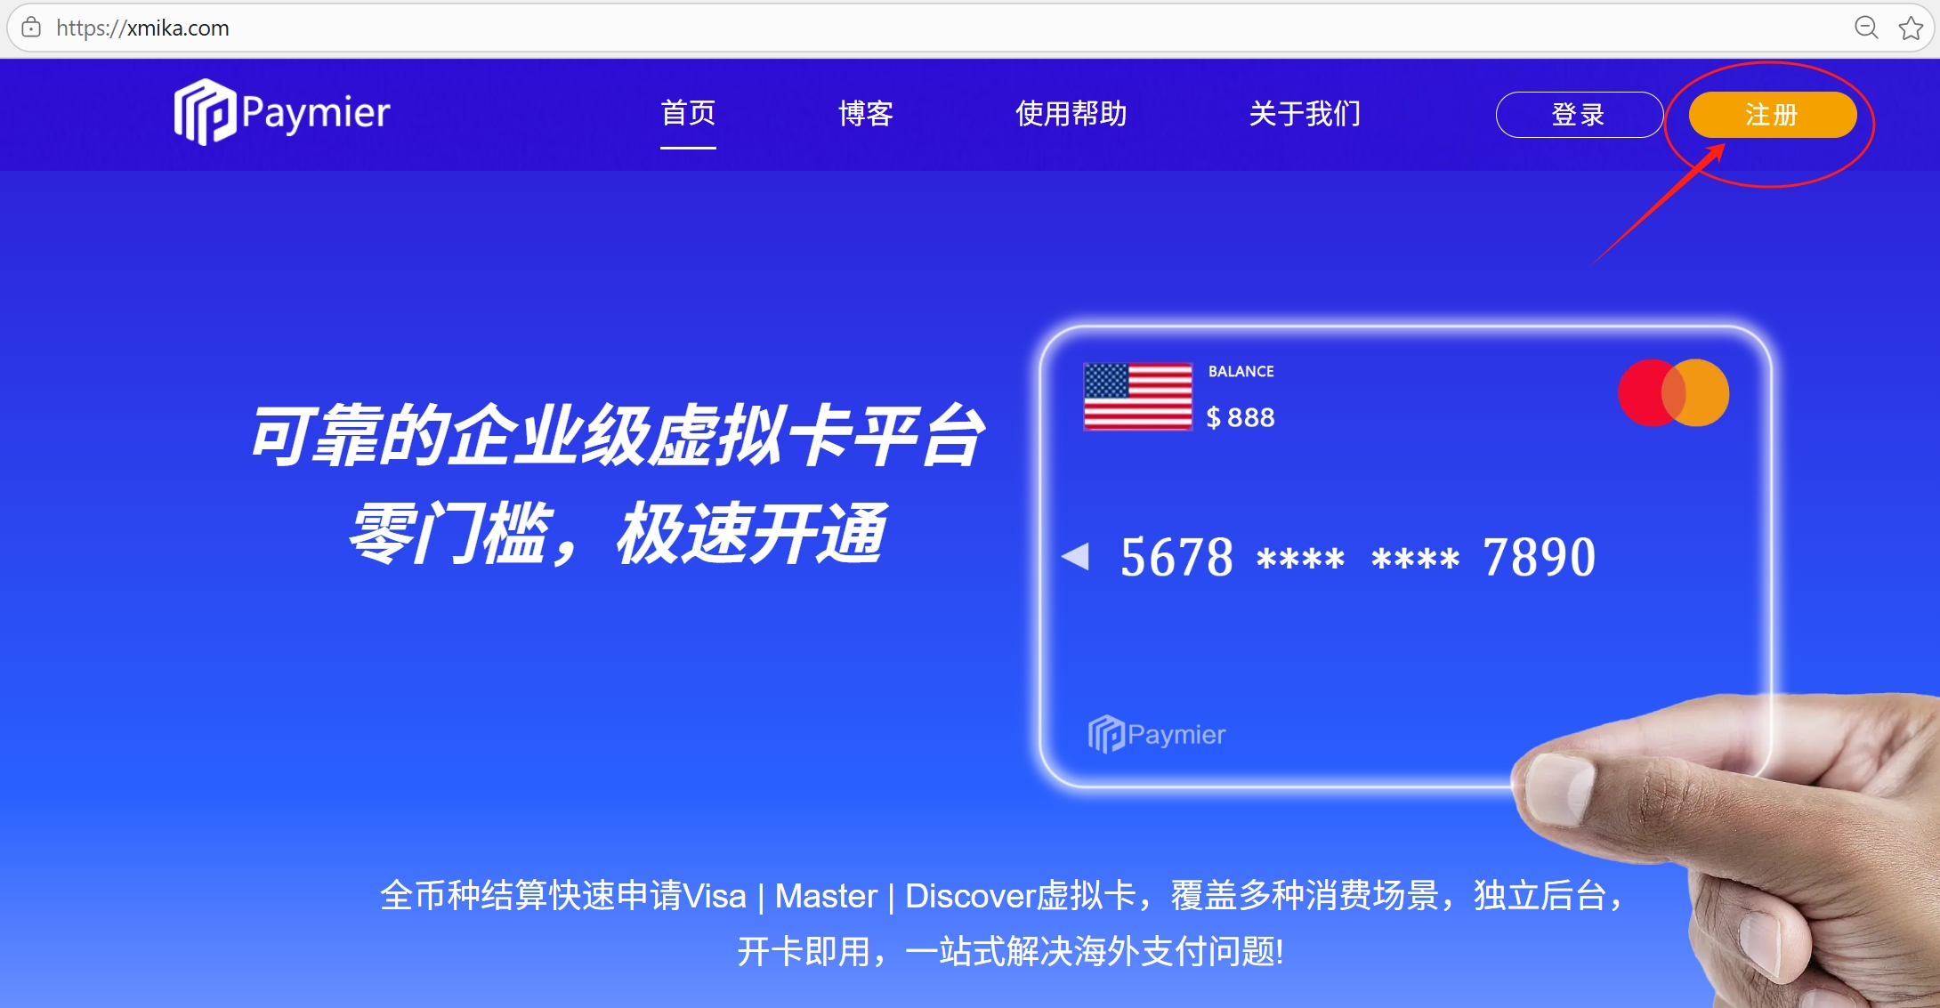Click the US flag on card
1940x1008 pixels.
coord(1137,397)
